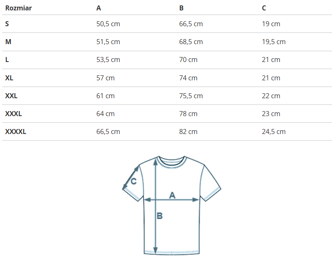Screen dimensions: 332x258
Task: Select the size S row label
Action: [7, 24]
